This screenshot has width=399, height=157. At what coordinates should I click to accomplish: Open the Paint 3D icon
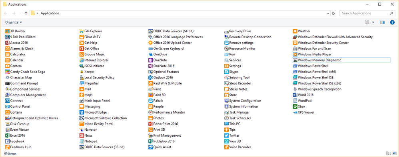tap(150, 95)
